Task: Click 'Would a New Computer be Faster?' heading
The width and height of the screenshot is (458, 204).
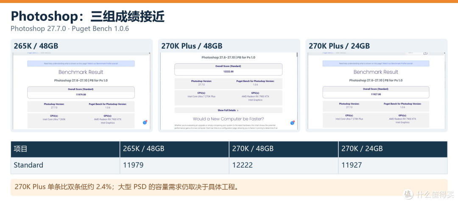Action: click(x=229, y=119)
